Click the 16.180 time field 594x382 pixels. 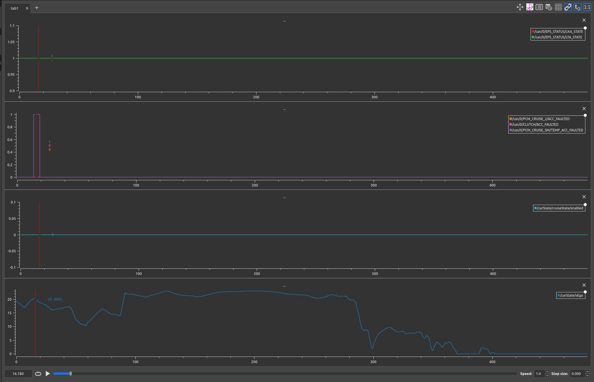point(18,374)
